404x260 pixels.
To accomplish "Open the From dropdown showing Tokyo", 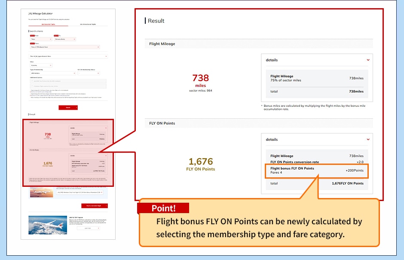I will coord(41,39).
